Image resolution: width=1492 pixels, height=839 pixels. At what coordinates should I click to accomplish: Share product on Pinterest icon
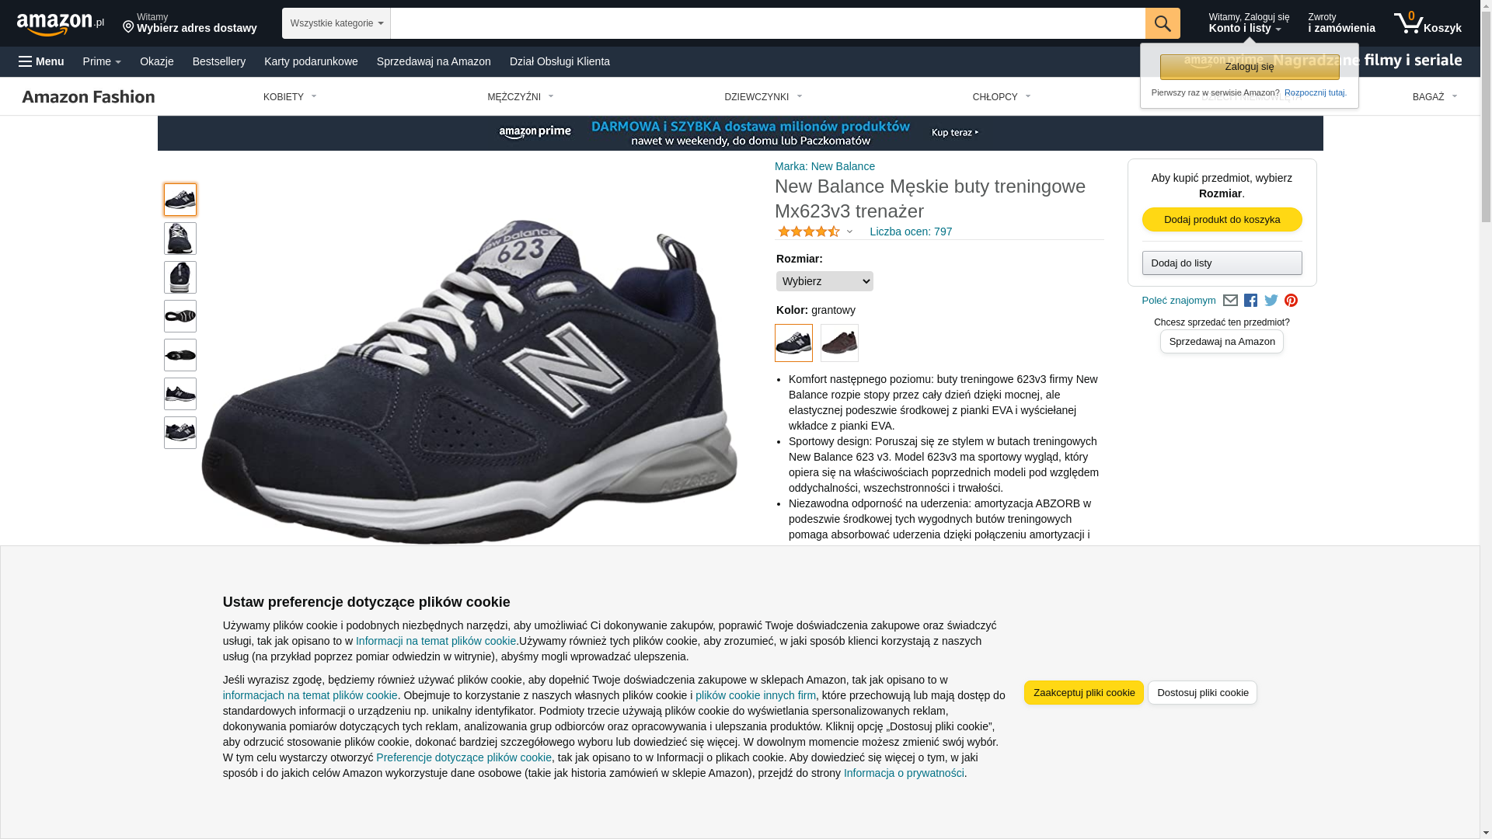(x=1291, y=301)
